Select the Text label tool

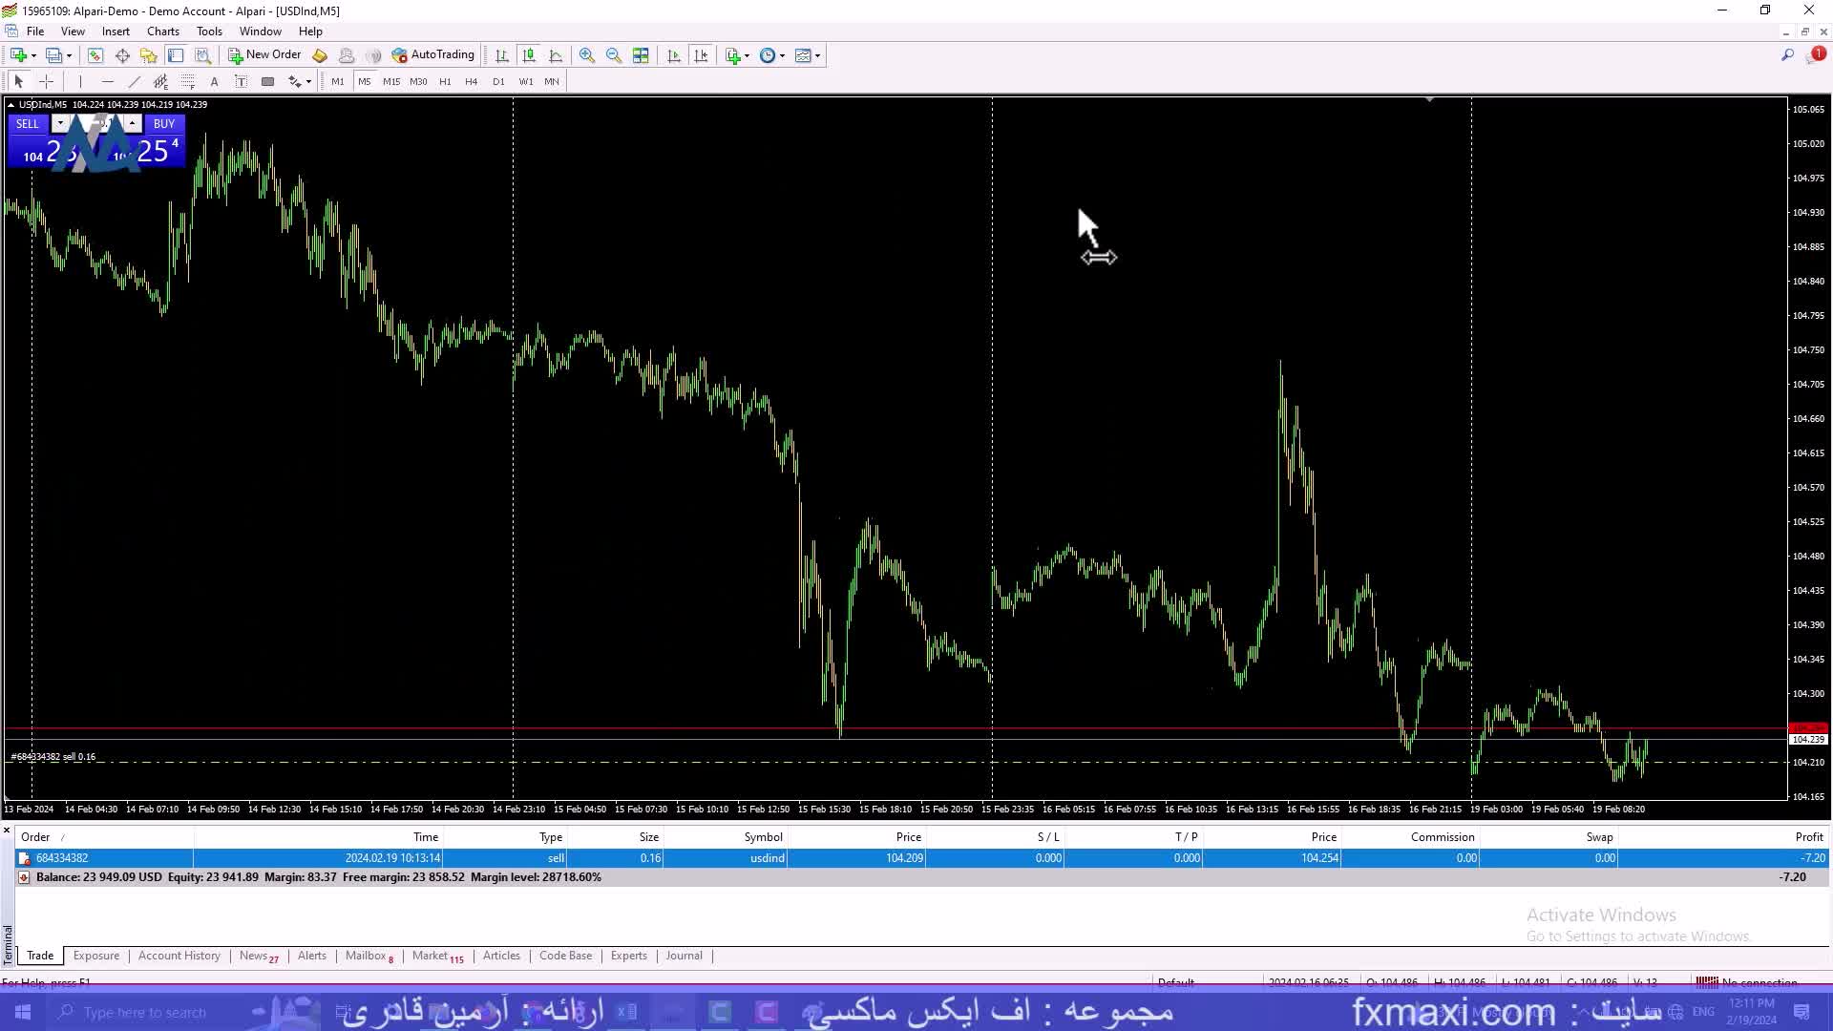point(242,82)
